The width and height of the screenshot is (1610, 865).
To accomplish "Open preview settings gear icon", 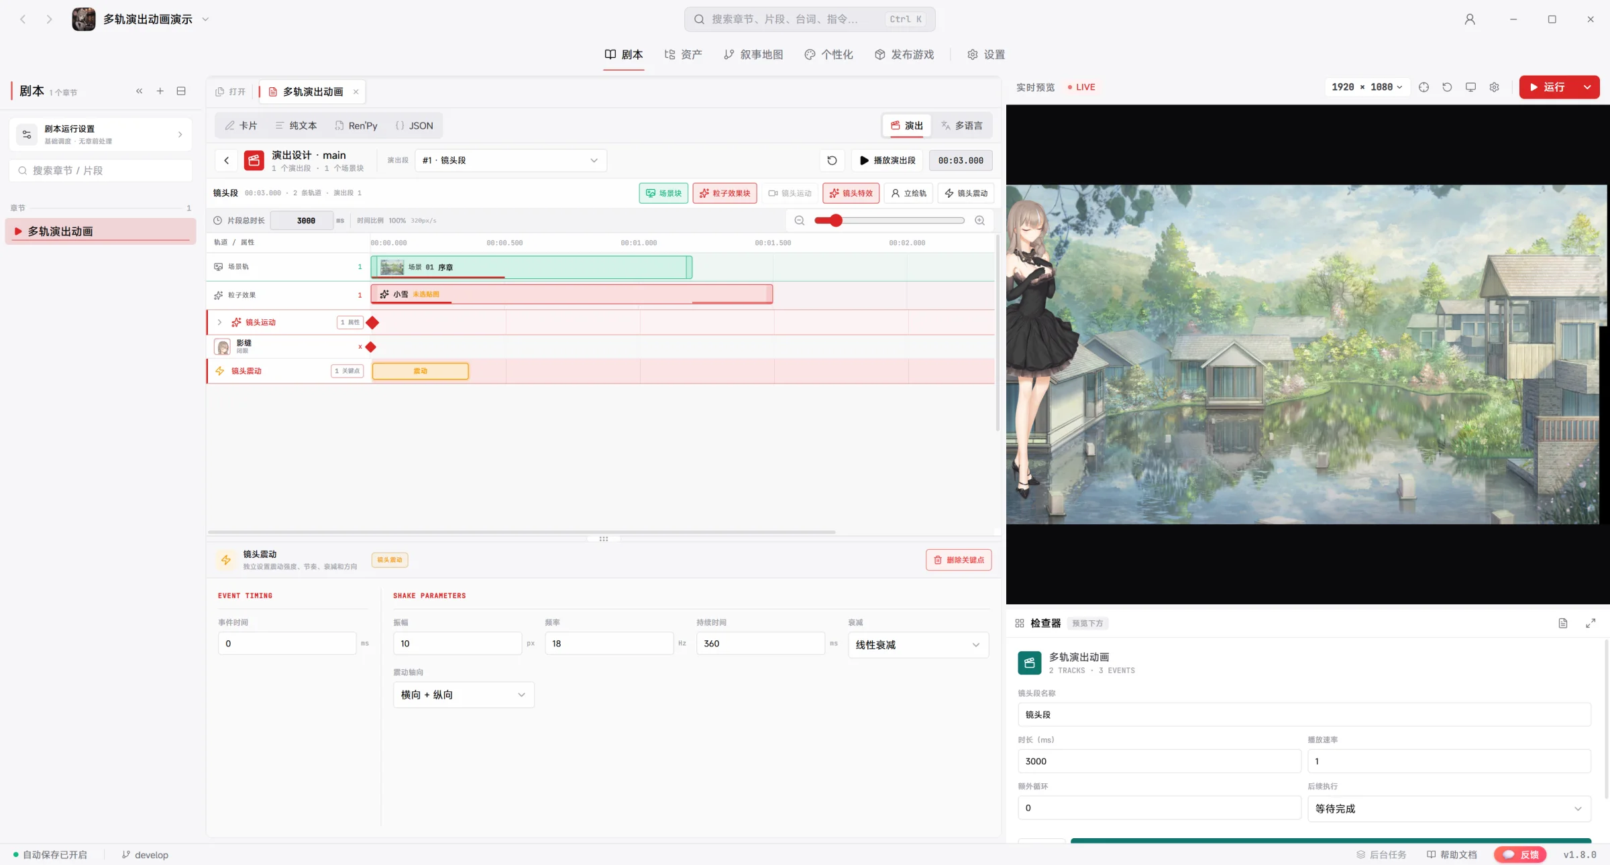I will pos(1494,87).
